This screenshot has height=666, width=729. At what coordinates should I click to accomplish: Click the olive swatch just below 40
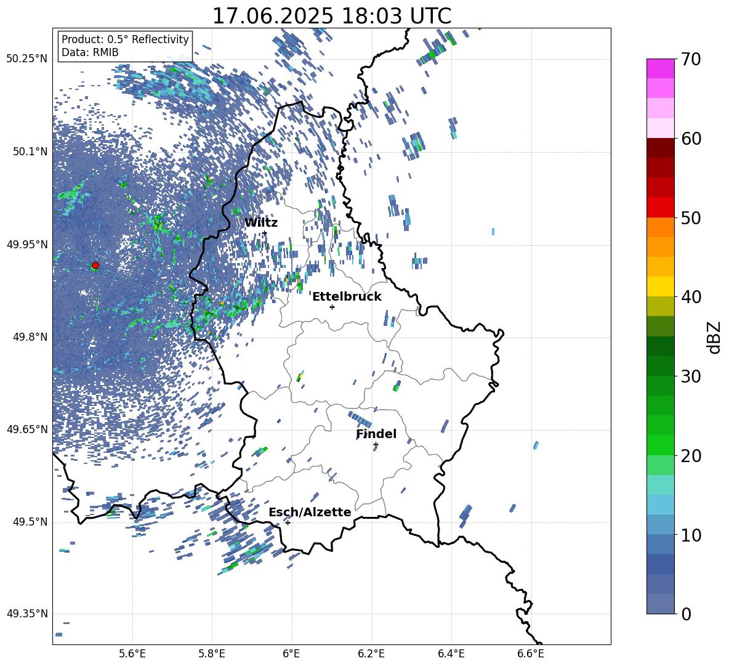coord(660,306)
